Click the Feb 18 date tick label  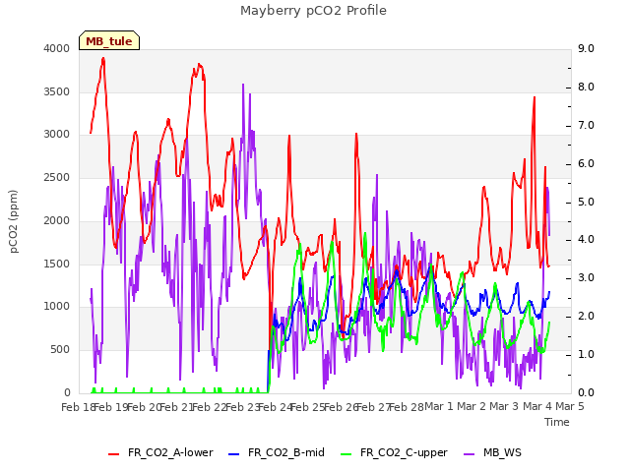[x=78, y=407]
